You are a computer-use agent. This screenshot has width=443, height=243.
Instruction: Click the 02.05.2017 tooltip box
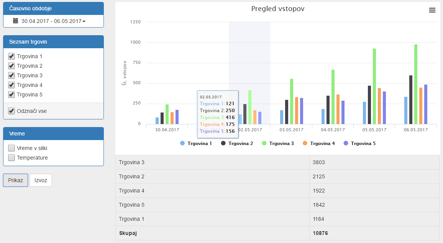(x=218, y=113)
